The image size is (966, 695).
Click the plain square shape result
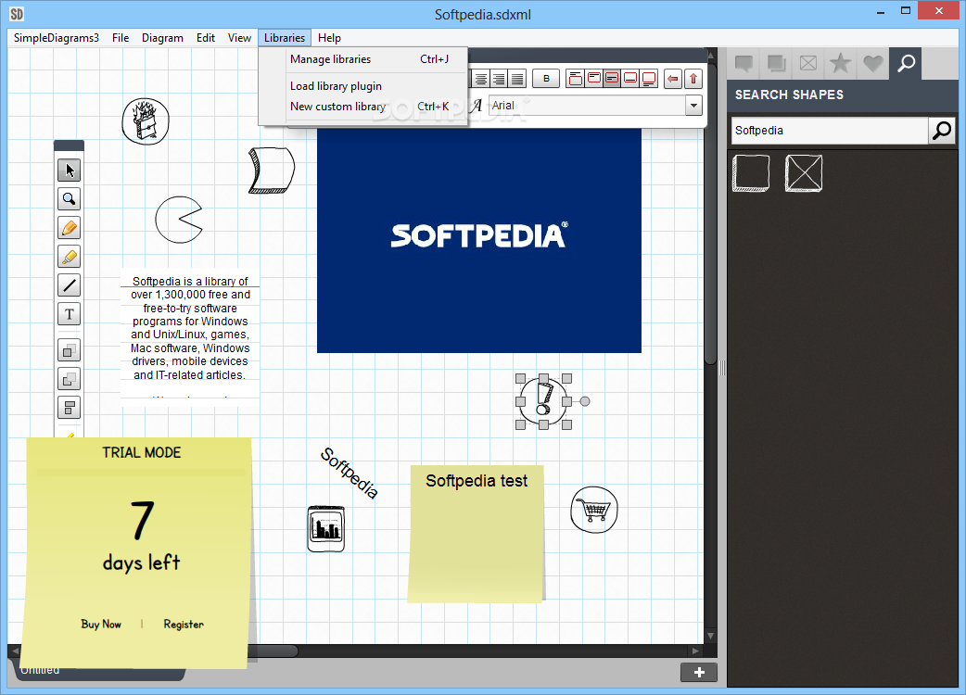[751, 173]
